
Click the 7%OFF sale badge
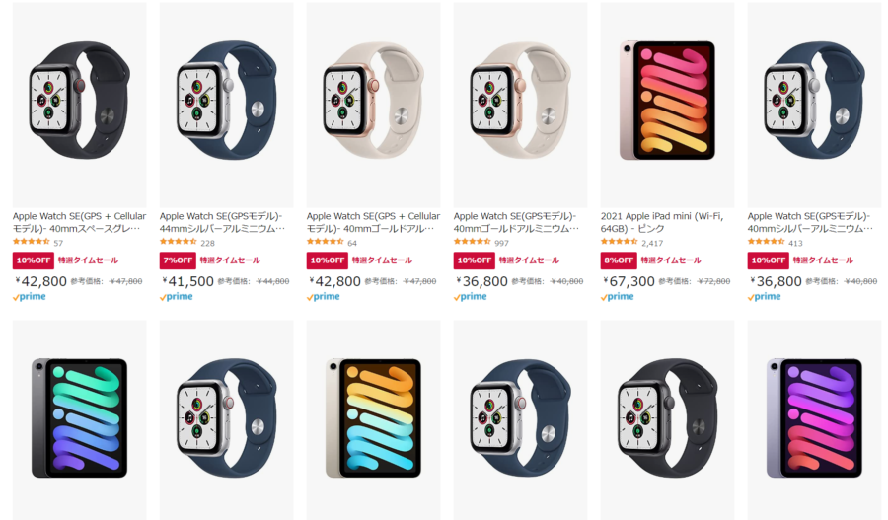click(178, 260)
